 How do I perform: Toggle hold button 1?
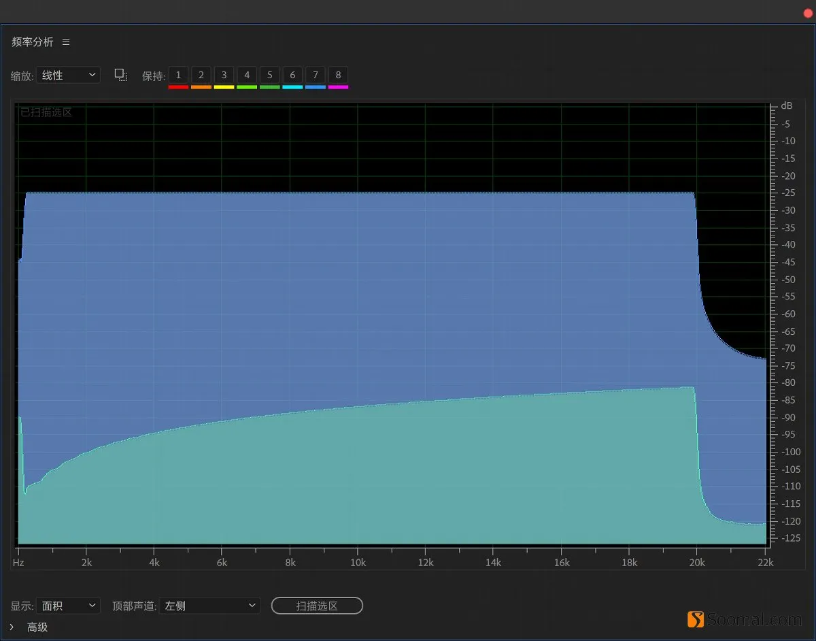pyautogui.click(x=178, y=75)
